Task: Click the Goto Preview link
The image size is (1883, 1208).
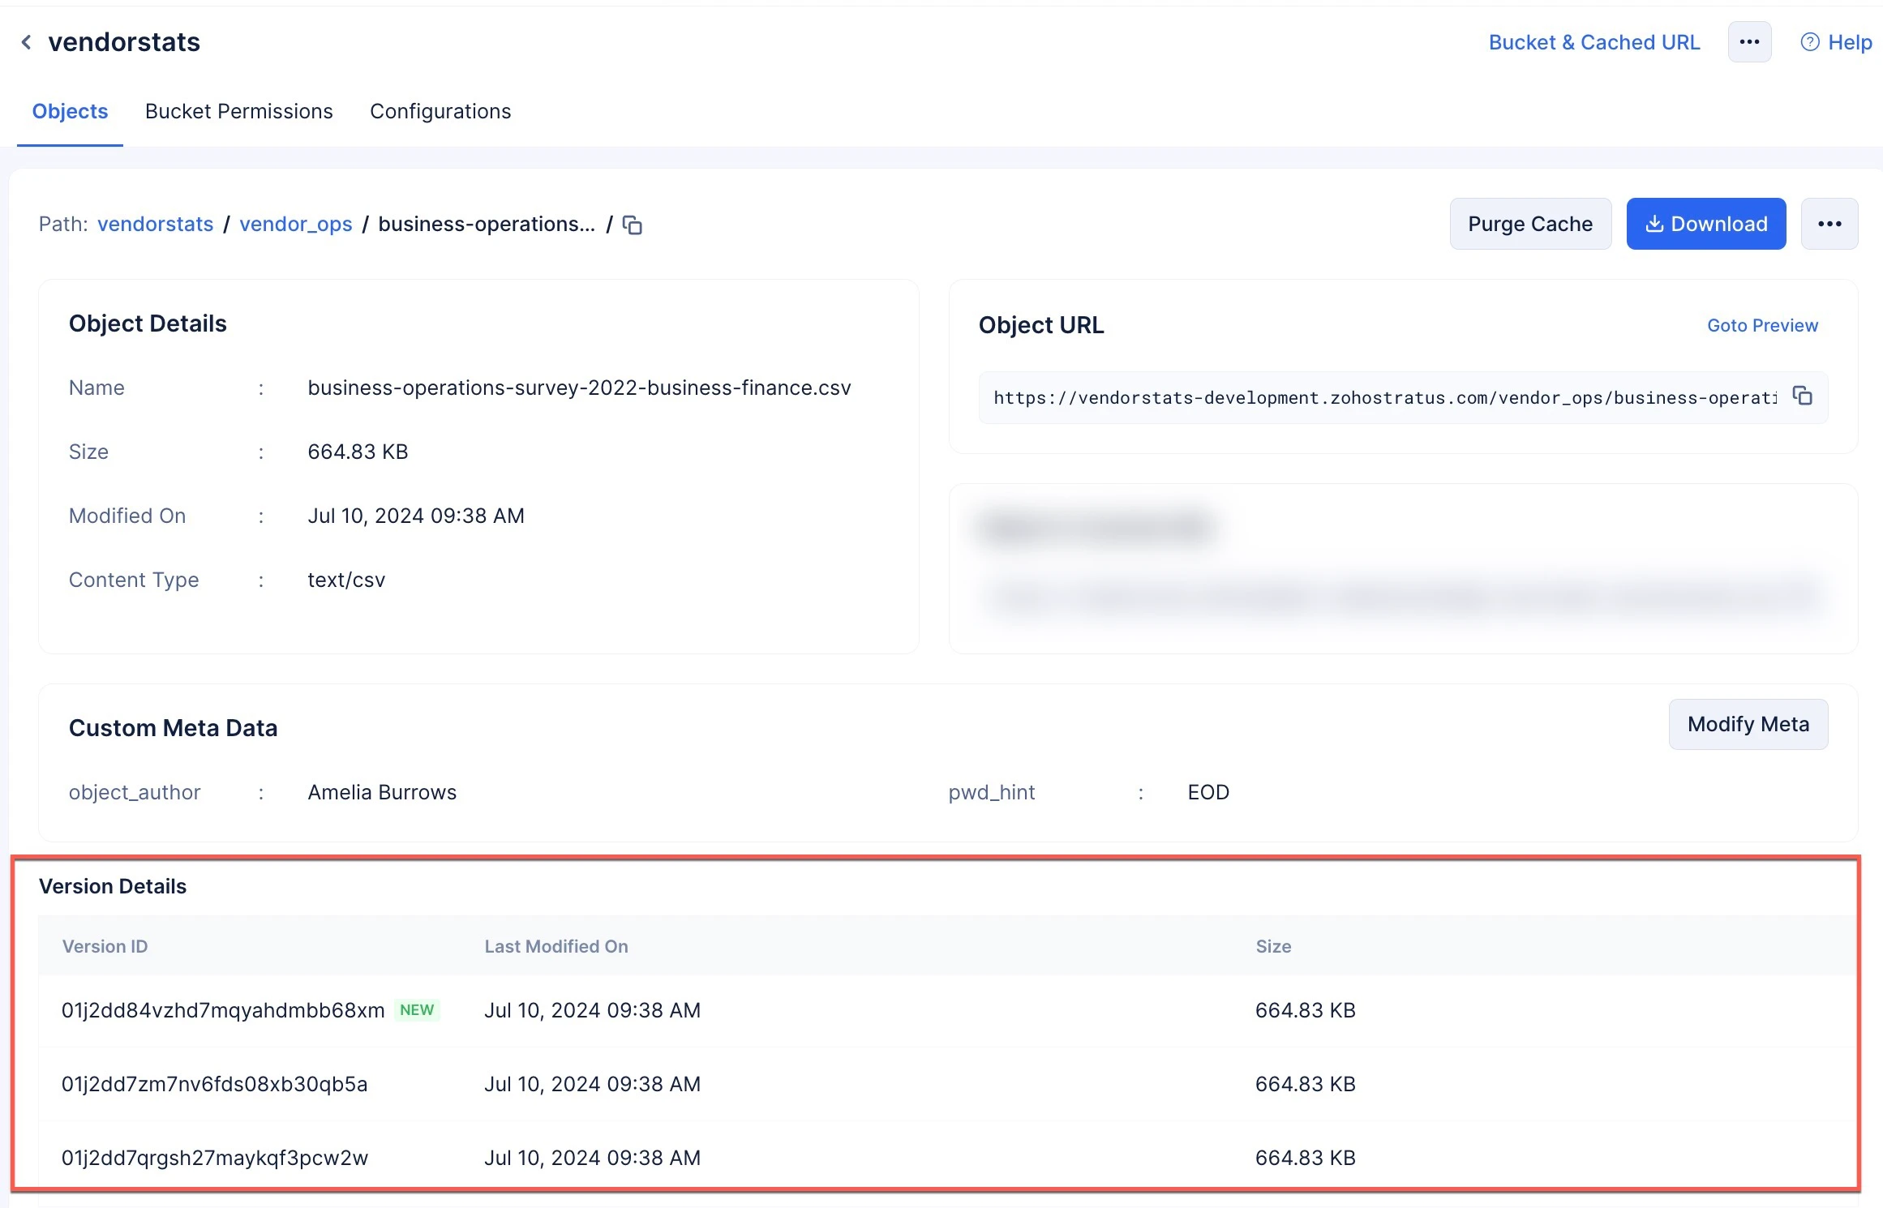Action: click(x=1762, y=325)
